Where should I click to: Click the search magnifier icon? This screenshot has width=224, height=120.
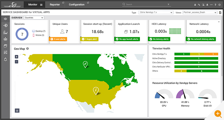pyautogui.click(x=124, y=4)
